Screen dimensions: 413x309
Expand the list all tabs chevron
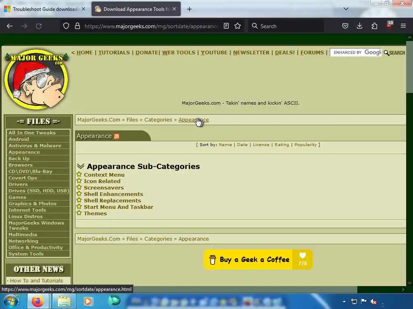point(346,9)
